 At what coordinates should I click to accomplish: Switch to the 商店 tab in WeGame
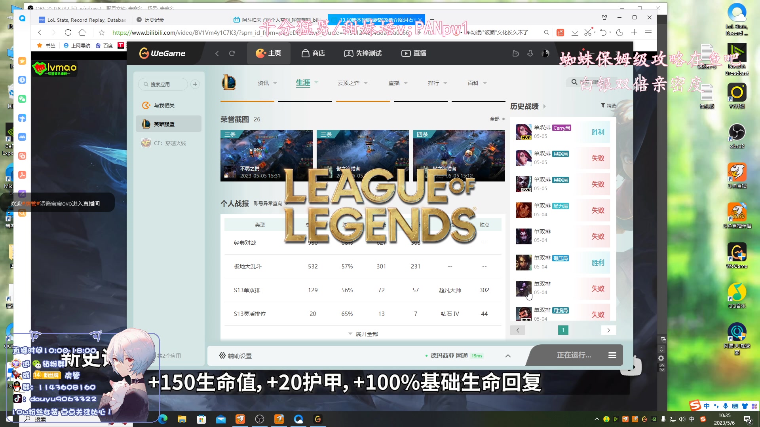(x=313, y=53)
